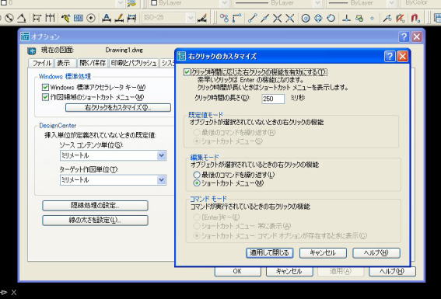Select the Baseline dimension tool
Viewport: 441px width, 299px height.
(37, 18)
